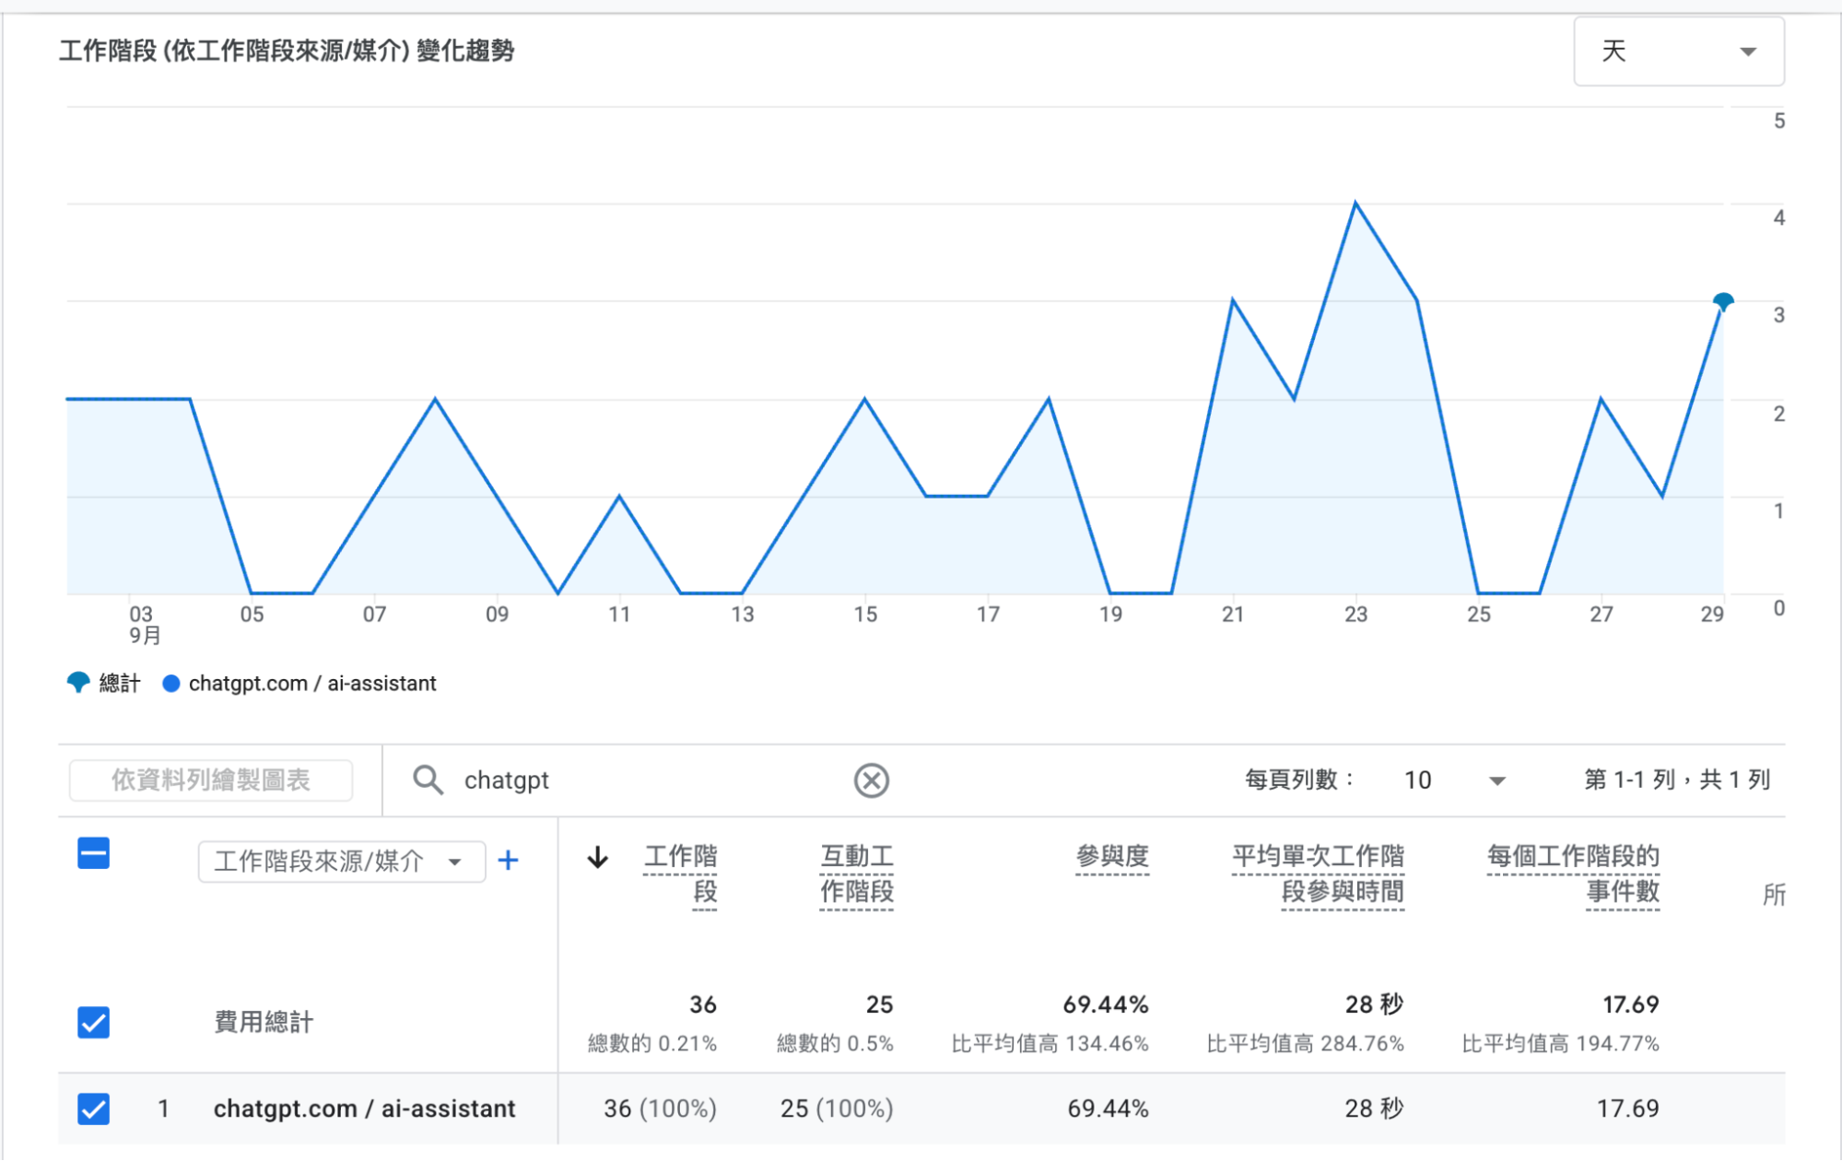Uncheck the 費用總計 row checkbox
Viewport: 1842px width, 1161px height.
click(x=94, y=1022)
